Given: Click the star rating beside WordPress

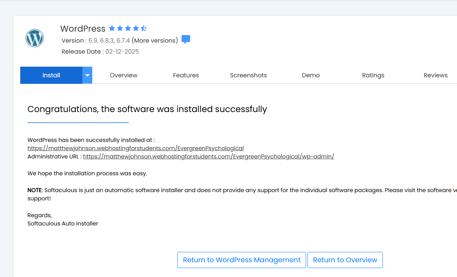Looking at the screenshot, I should point(128,28).
